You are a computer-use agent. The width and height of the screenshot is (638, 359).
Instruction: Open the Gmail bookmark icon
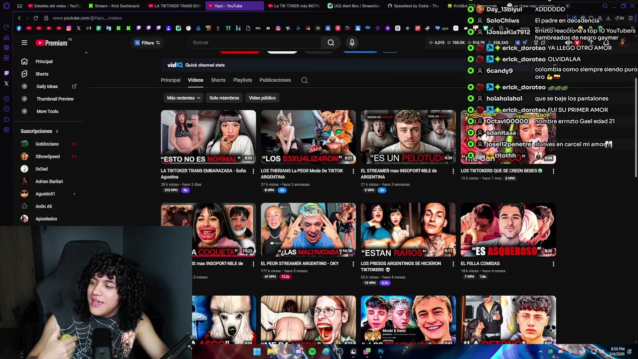(88, 28)
